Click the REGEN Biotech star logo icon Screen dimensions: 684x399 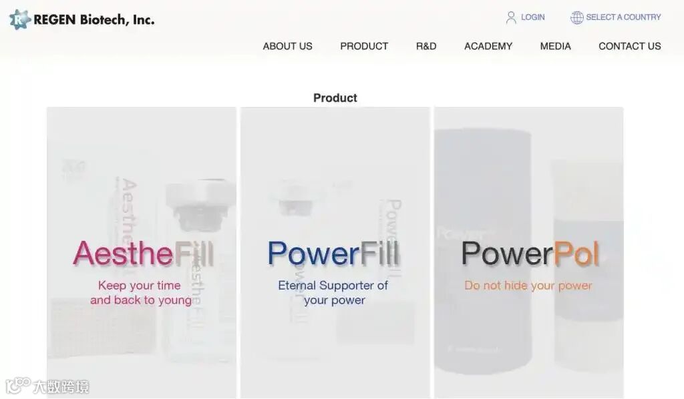pyautogui.click(x=20, y=19)
